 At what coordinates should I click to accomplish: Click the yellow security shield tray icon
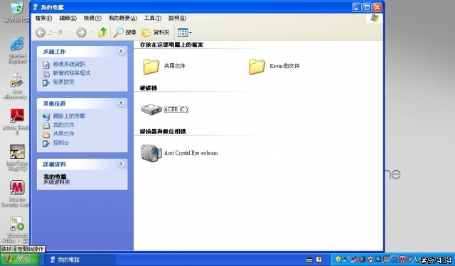[338, 260]
